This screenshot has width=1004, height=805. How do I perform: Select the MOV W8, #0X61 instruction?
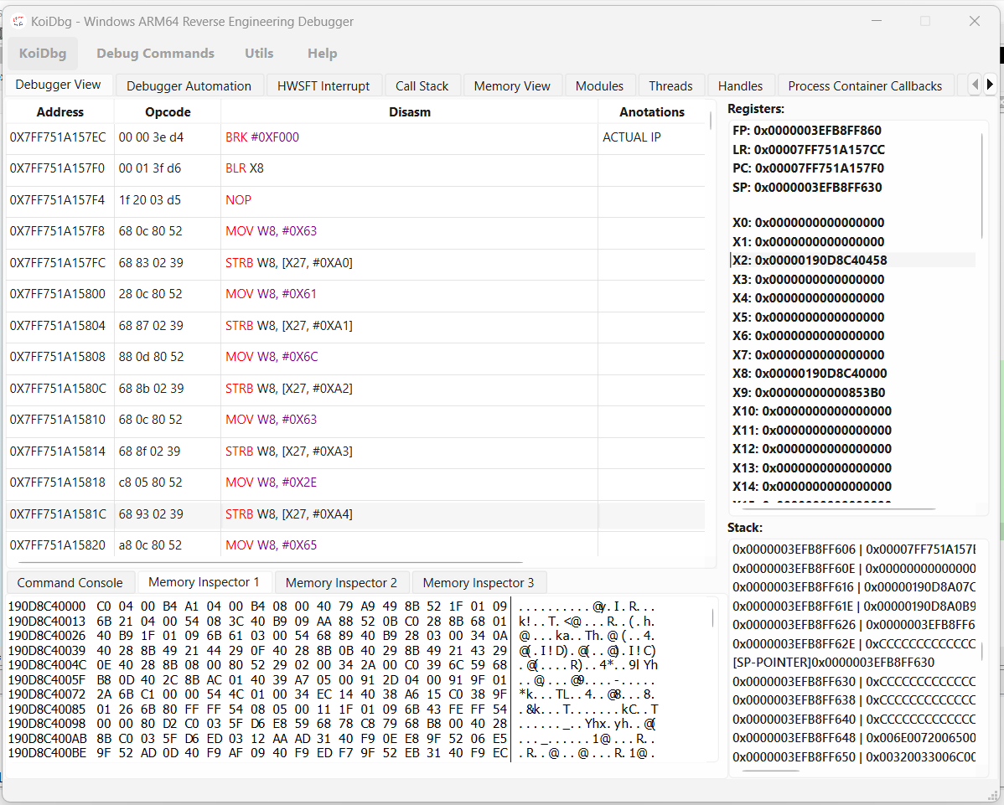coord(356,294)
